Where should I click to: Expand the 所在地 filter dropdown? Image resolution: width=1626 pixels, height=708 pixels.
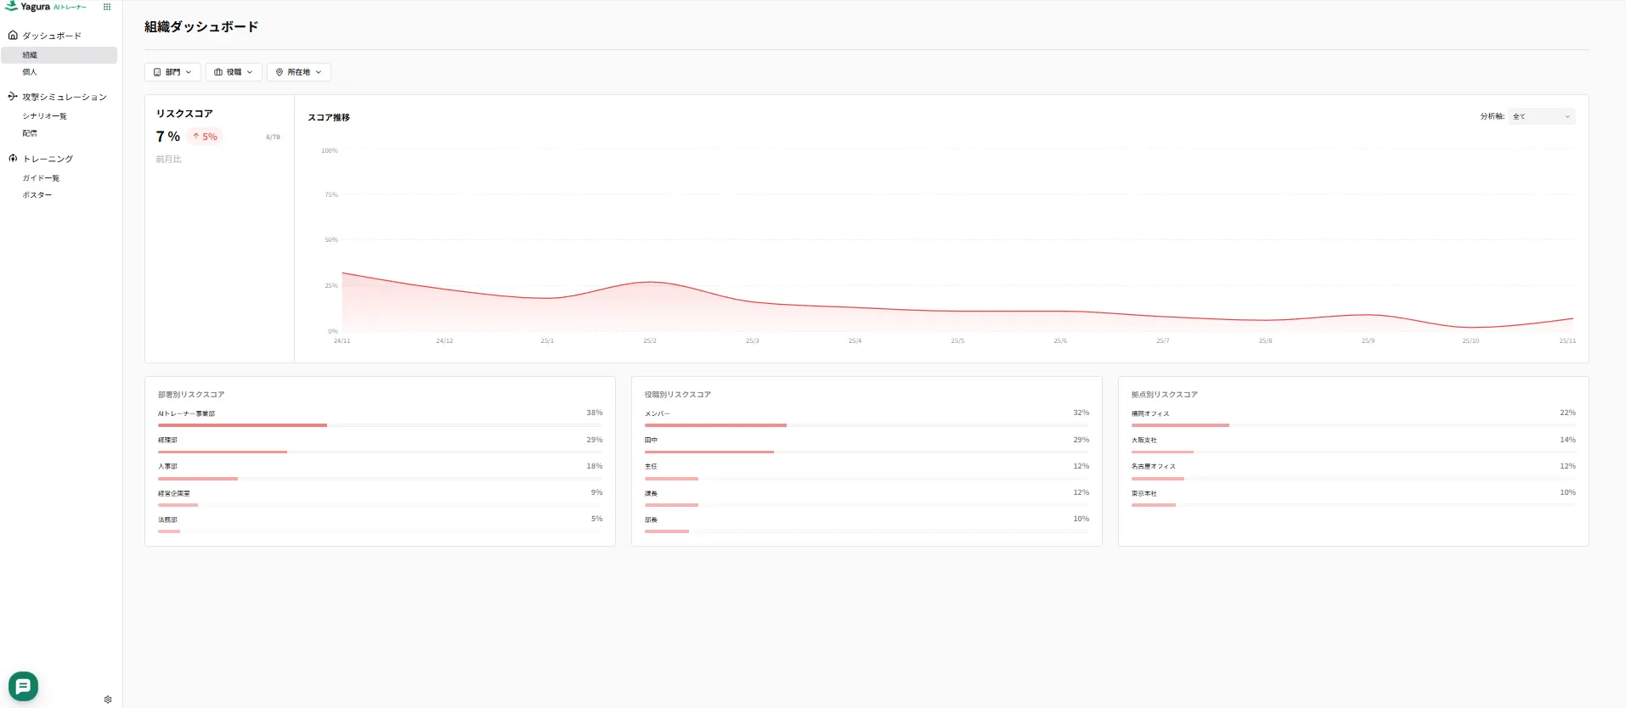(298, 72)
